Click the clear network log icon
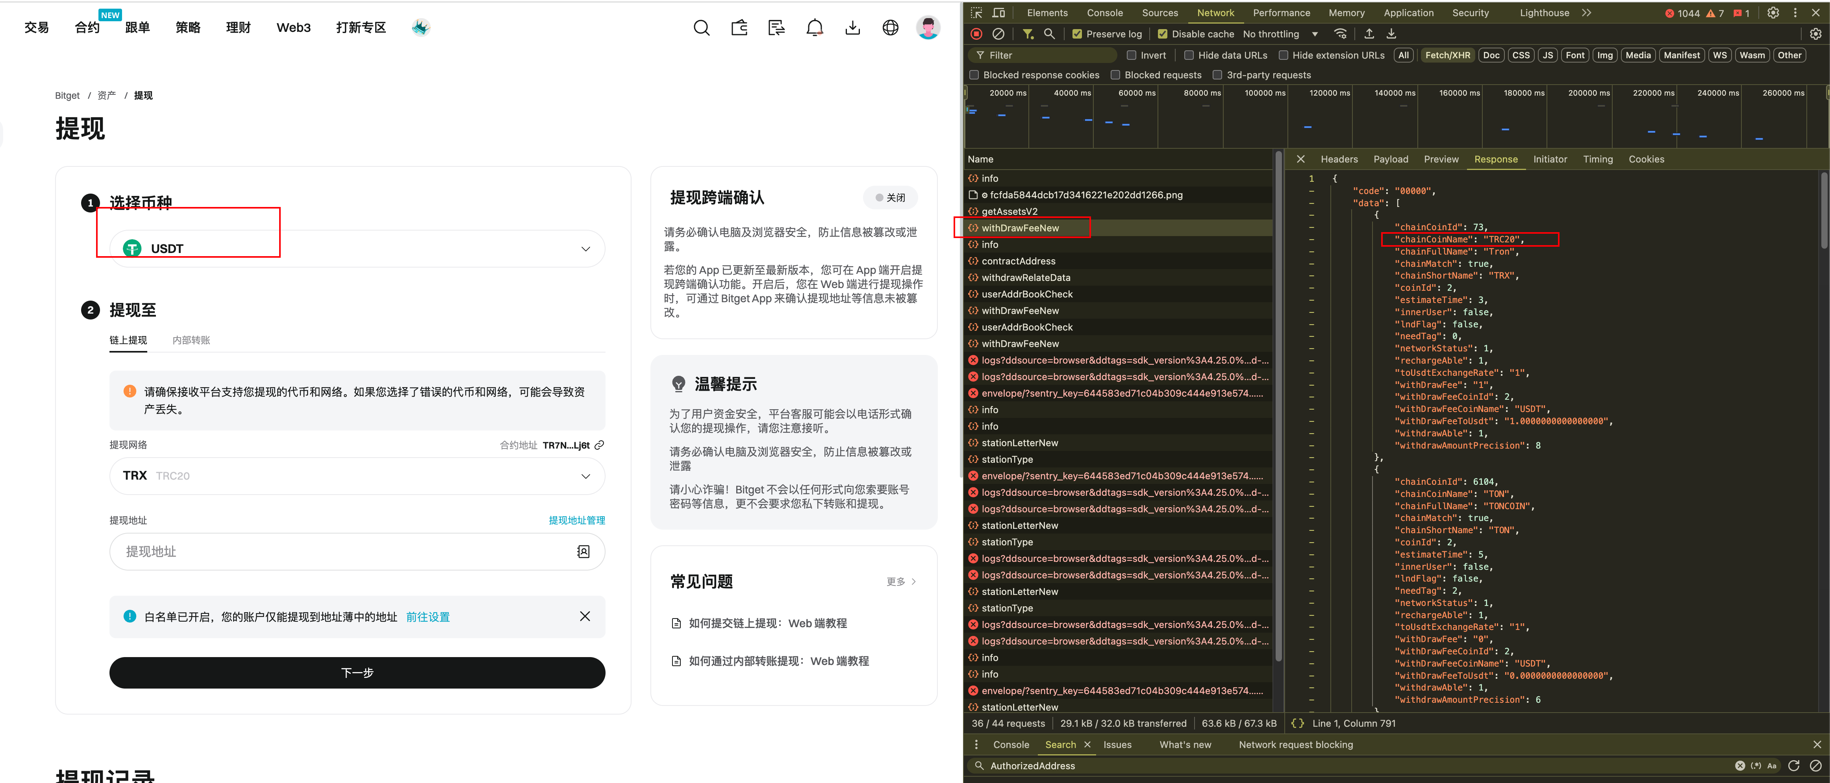This screenshot has width=1830, height=783. [x=998, y=34]
